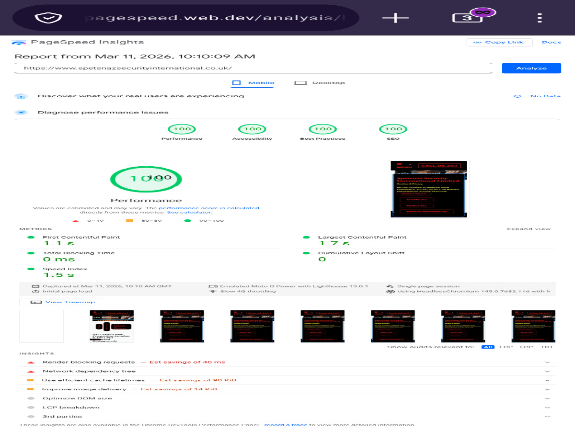The height and width of the screenshot is (431, 575).
Task: Open a new tab with plus icon
Action: pyautogui.click(x=395, y=18)
